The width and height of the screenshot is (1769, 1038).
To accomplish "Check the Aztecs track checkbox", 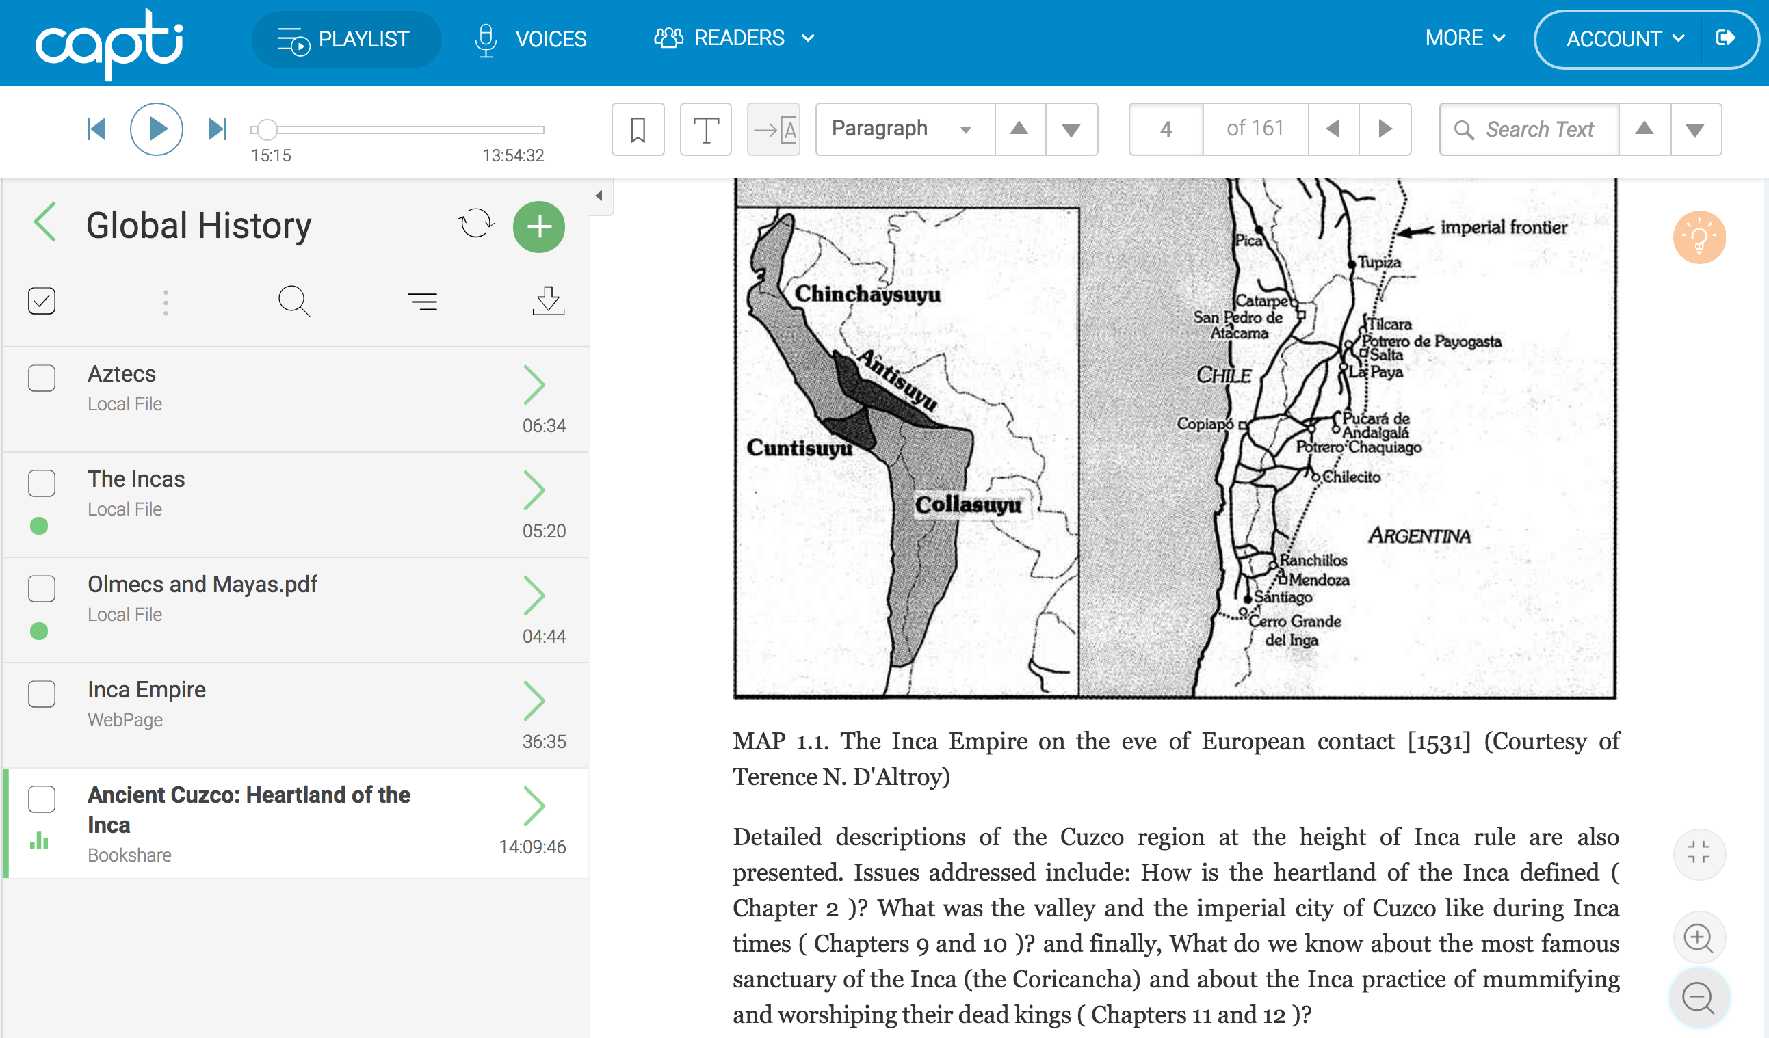I will coord(42,378).
